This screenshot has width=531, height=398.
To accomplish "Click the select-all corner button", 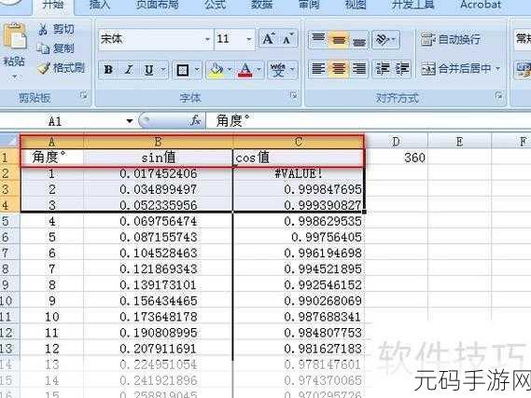I will click(9, 142).
